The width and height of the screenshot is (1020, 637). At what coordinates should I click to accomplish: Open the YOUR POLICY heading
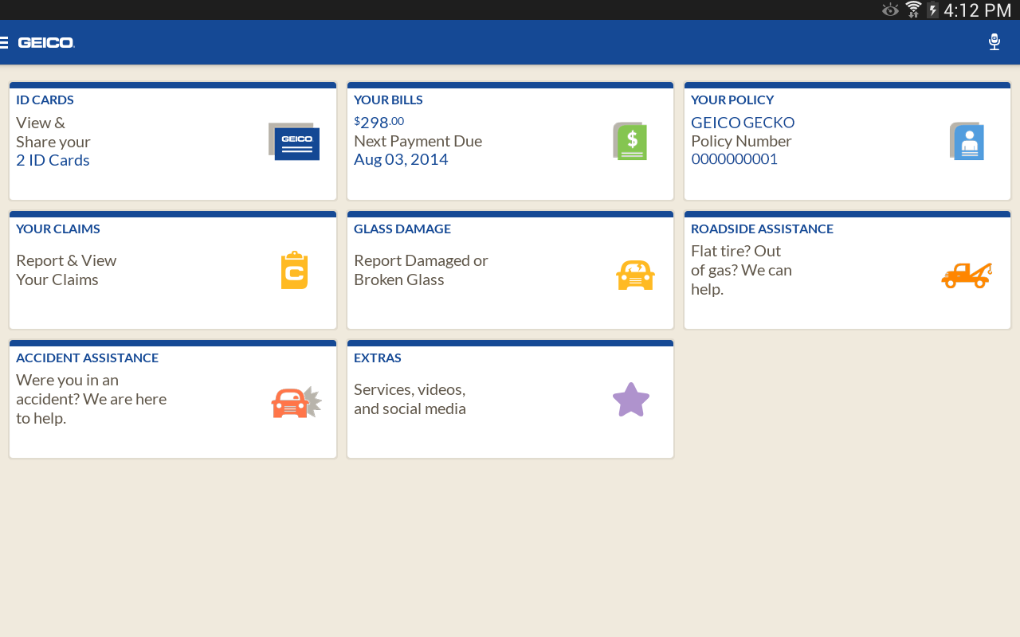[x=732, y=100]
